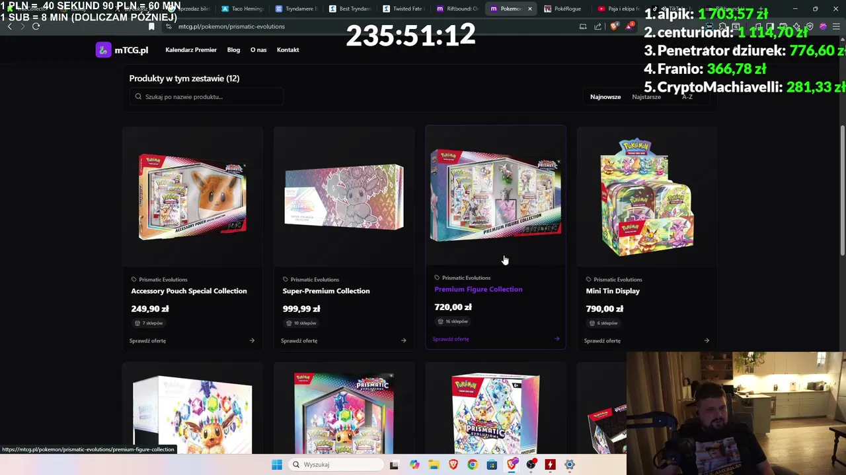Click Prismatic Evolutions tag on Accessory Pouch card
Screen dimensions: 846x475
coord(159,280)
